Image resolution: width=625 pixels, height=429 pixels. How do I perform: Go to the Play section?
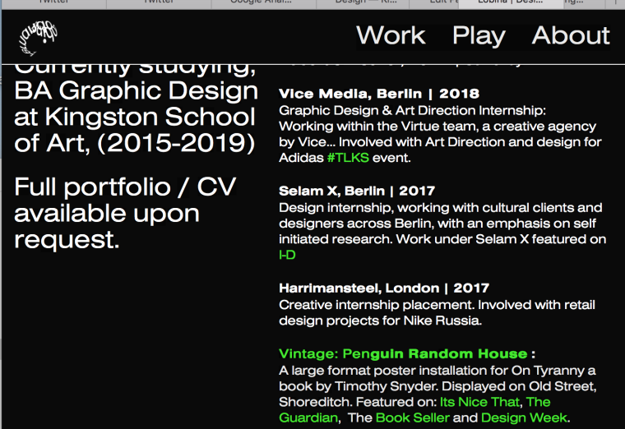pyautogui.click(x=479, y=36)
